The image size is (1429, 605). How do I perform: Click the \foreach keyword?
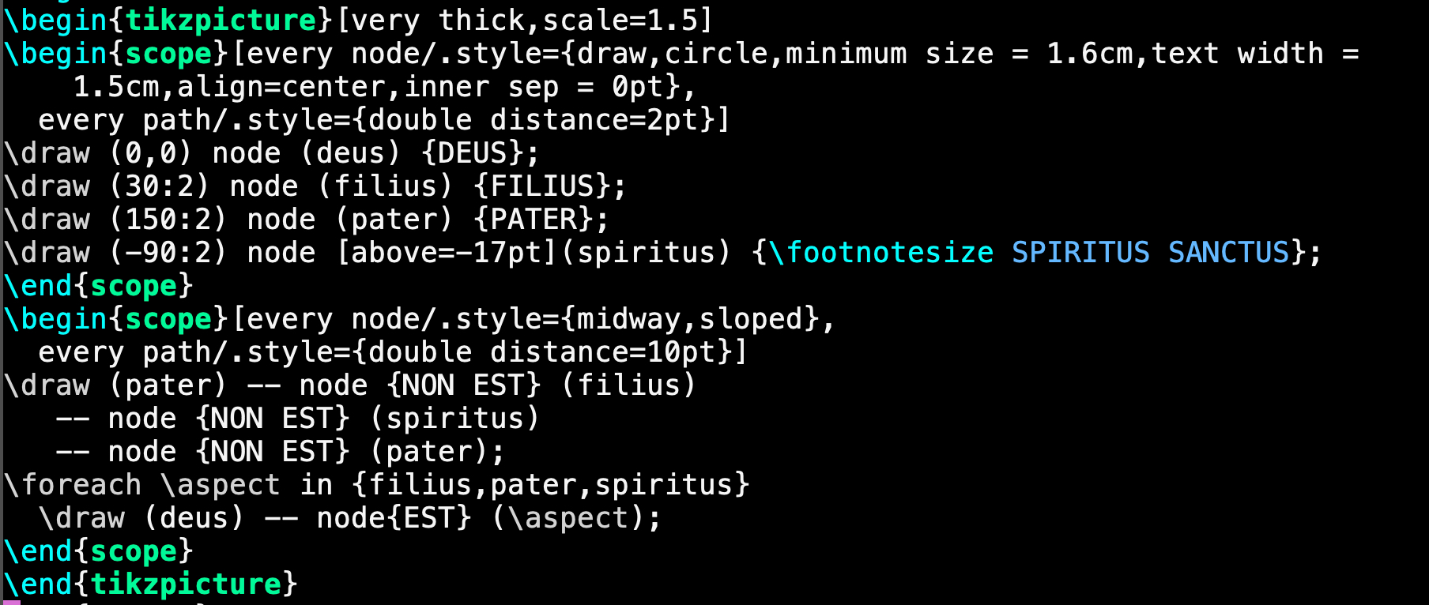73,485
